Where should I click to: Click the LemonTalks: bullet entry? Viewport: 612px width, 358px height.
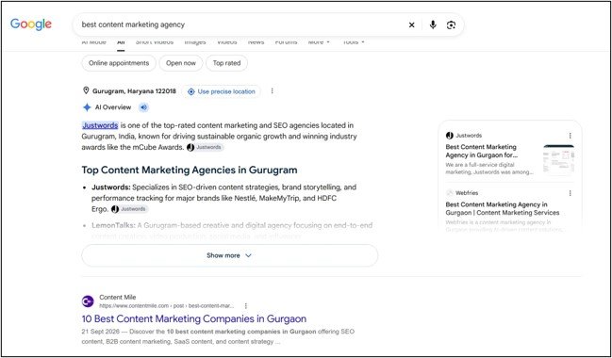pos(232,230)
